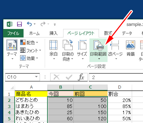
Task: Open the フォント theme fonts dropdown
Action: (x=31, y=50)
